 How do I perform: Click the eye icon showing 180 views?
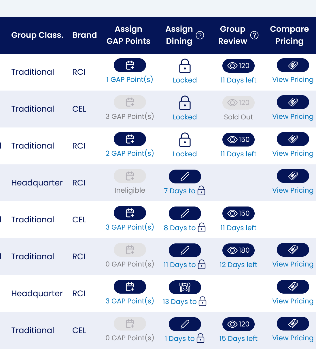click(238, 250)
